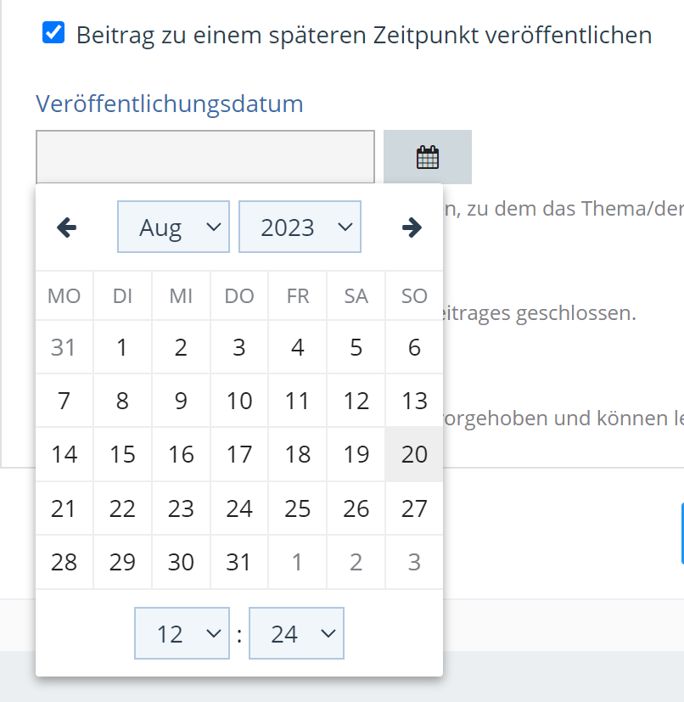Go to previous month arrow
This screenshot has width=684, height=702.
(x=66, y=227)
